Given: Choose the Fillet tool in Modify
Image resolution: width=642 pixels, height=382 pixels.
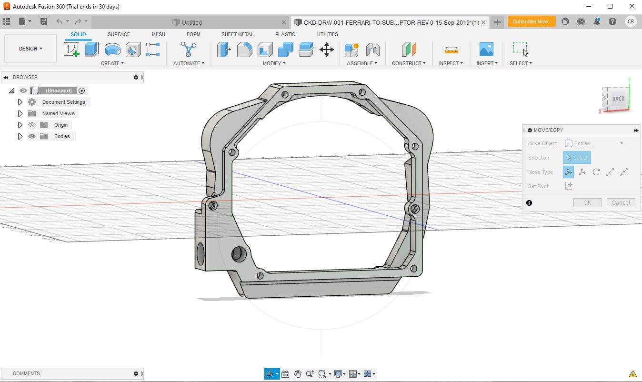Looking at the screenshot, I should tap(244, 50).
